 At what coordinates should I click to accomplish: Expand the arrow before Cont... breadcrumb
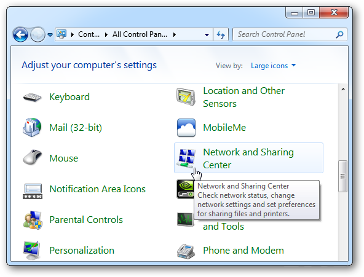(x=73, y=35)
